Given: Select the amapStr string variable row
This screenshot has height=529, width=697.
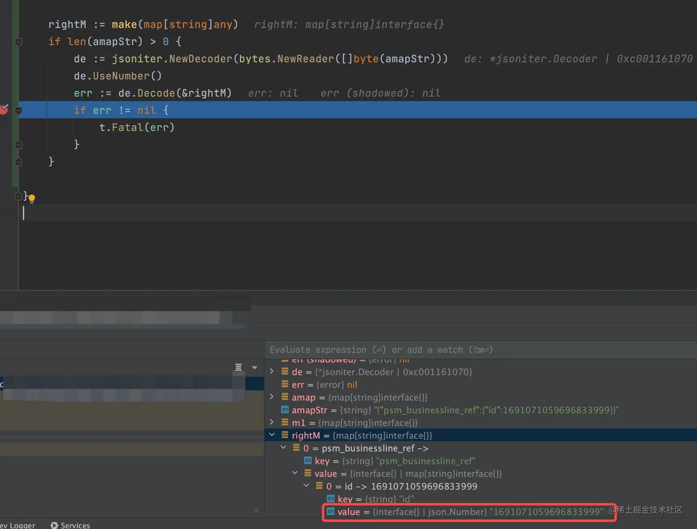Looking at the screenshot, I should coord(481,410).
